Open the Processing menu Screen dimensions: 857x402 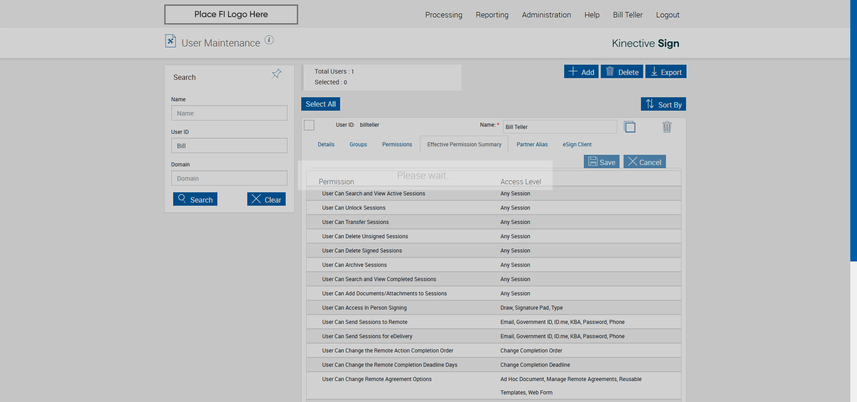(x=444, y=15)
